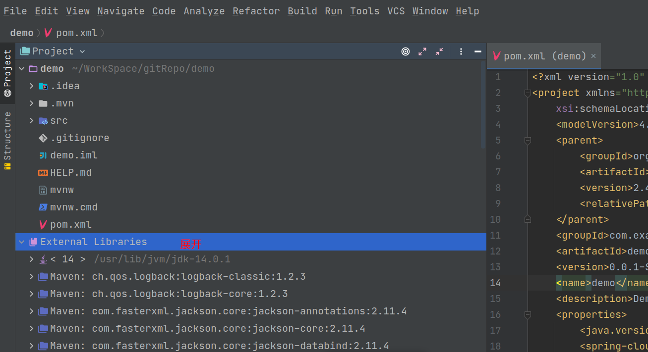This screenshot has width=648, height=352.
Task: Click the Maven icon in breadcrumb pom.xml
Action: pos(48,33)
